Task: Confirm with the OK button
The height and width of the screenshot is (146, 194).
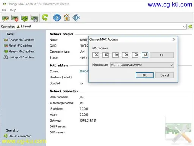Action: 145,75
